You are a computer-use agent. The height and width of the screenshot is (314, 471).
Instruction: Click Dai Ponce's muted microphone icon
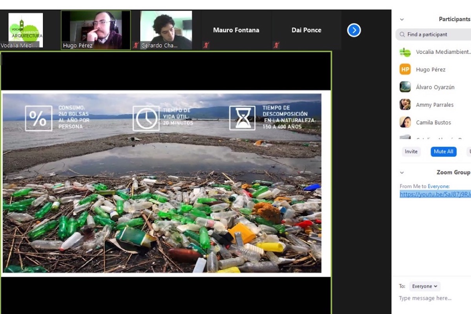point(276,45)
